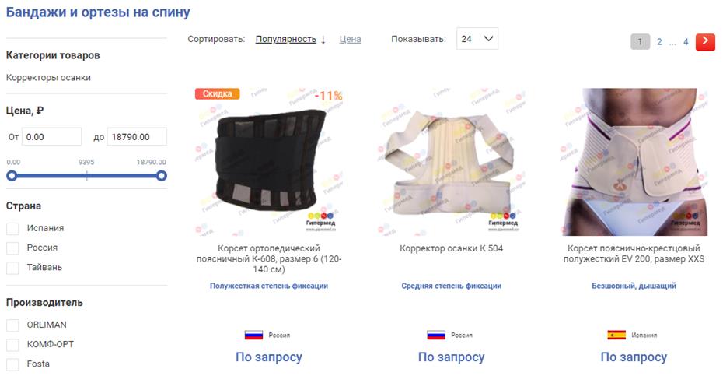The height and width of the screenshot is (376, 723).
Task: Click the Spain flag under EV 200 corset
Action: 616,335
